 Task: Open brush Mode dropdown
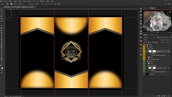click(23, 4)
